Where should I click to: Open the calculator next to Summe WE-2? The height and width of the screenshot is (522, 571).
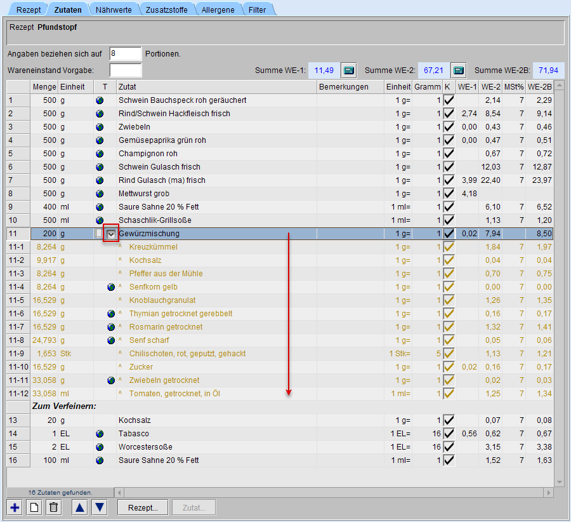(459, 70)
